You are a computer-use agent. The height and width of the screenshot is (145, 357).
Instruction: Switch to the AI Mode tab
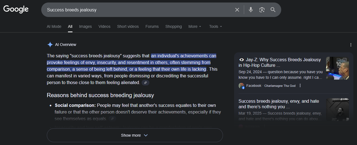click(54, 26)
